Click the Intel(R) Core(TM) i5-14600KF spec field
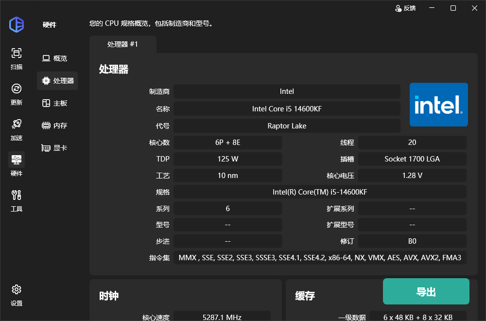Image resolution: width=486 pixels, height=321 pixels. tap(320, 192)
